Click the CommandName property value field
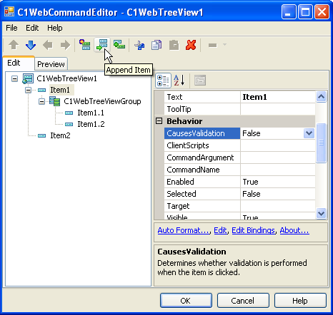The width and height of the screenshot is (333, 315). pos(278,170)
